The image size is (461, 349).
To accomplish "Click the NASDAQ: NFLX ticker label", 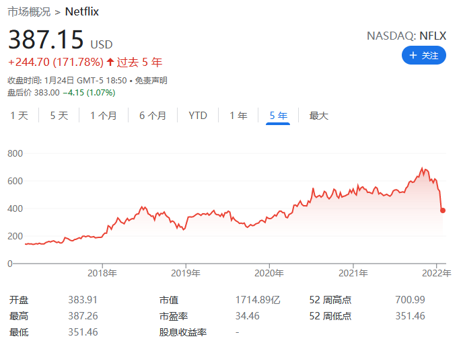I will (406, 36).
